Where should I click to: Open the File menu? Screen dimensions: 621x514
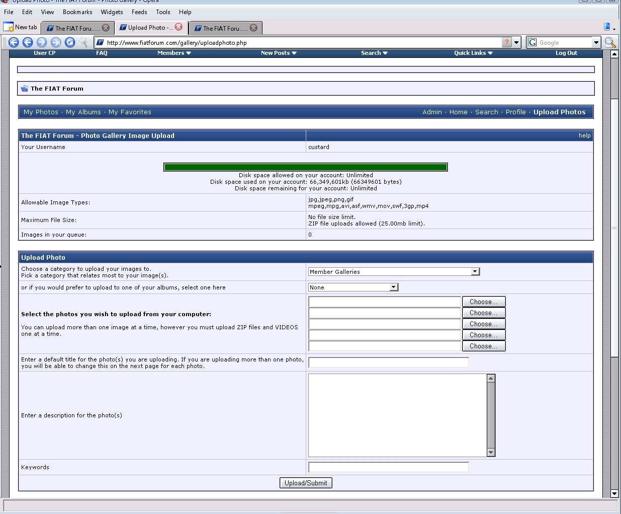pos(9,12)
